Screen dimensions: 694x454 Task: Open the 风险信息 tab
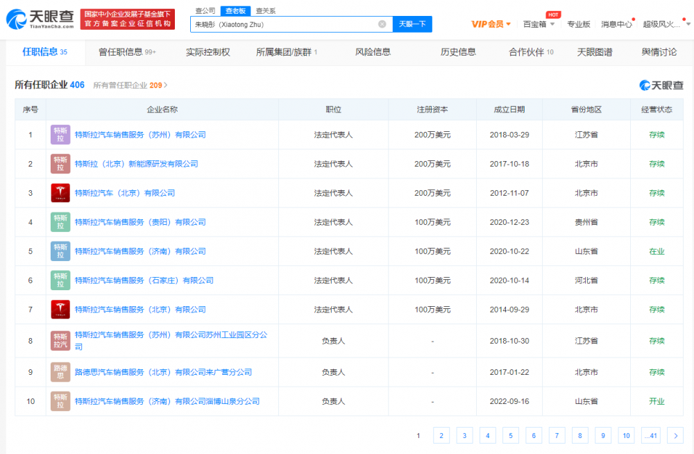click(373, 52)
